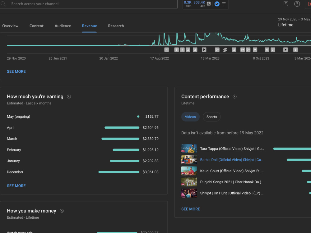Image resolution: width=311 pixels, height=233 pixels.
Task: Click the $2,202.83 January value
Action: coord(151,161)
